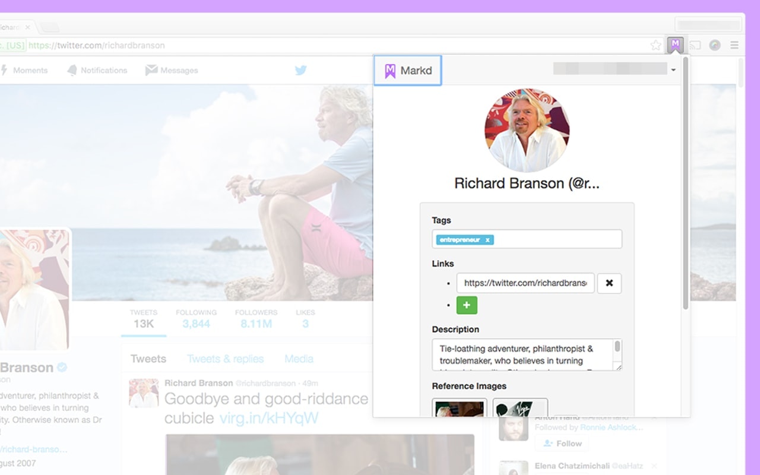
Task: Click the Markd logo button in the popup
Action: pos(408,71)
